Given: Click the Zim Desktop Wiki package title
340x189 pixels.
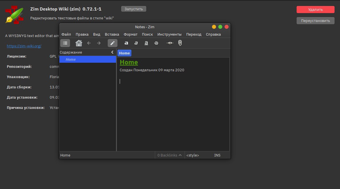Looking at the screenshot, I should coord(66,9).
